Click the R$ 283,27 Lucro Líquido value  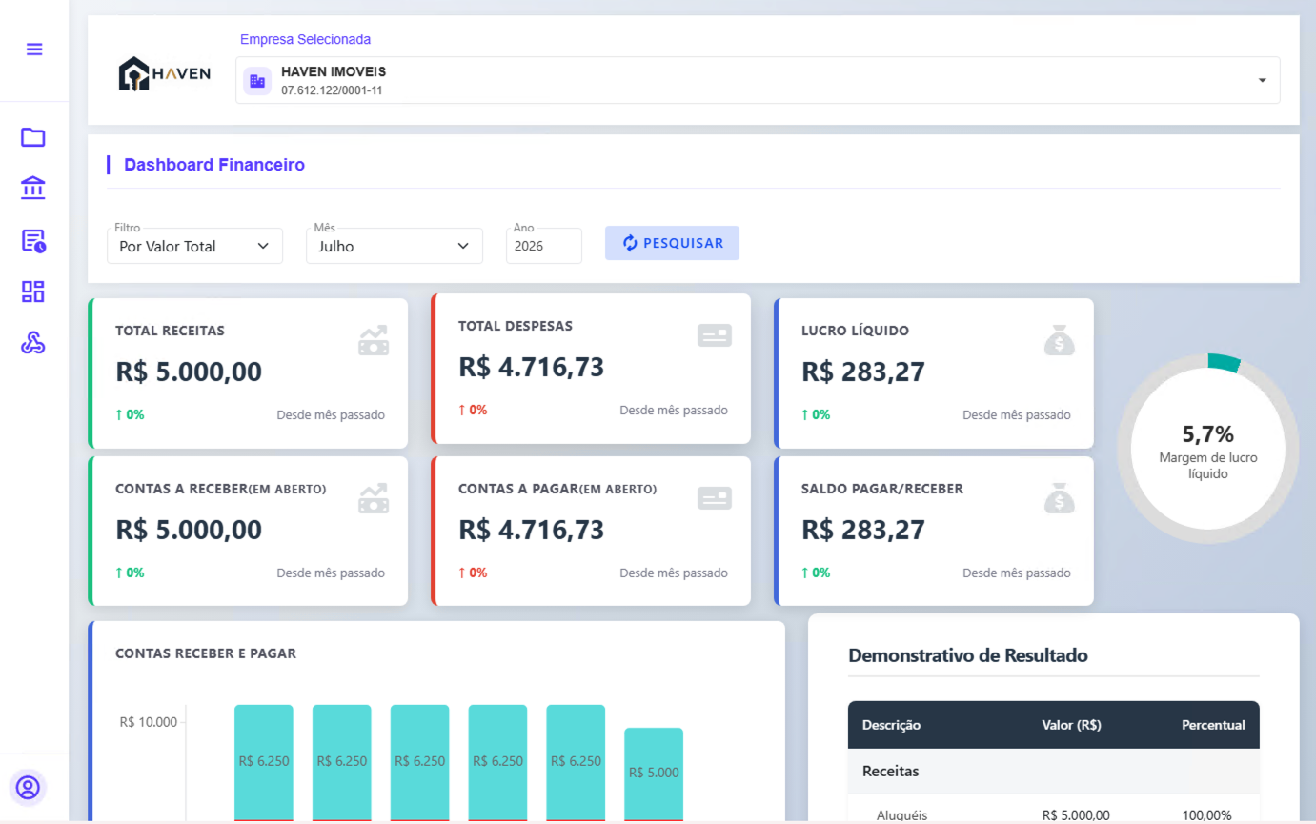863,372
